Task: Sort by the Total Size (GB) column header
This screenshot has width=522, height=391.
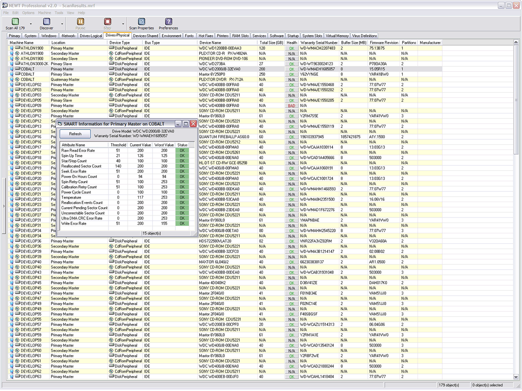Action: [271, 43]
